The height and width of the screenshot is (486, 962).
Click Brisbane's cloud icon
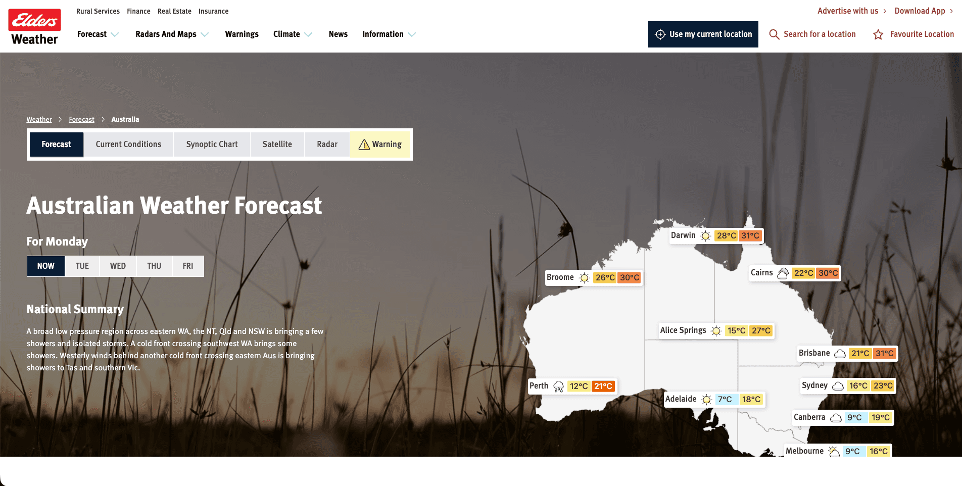(x=840, y=354)
